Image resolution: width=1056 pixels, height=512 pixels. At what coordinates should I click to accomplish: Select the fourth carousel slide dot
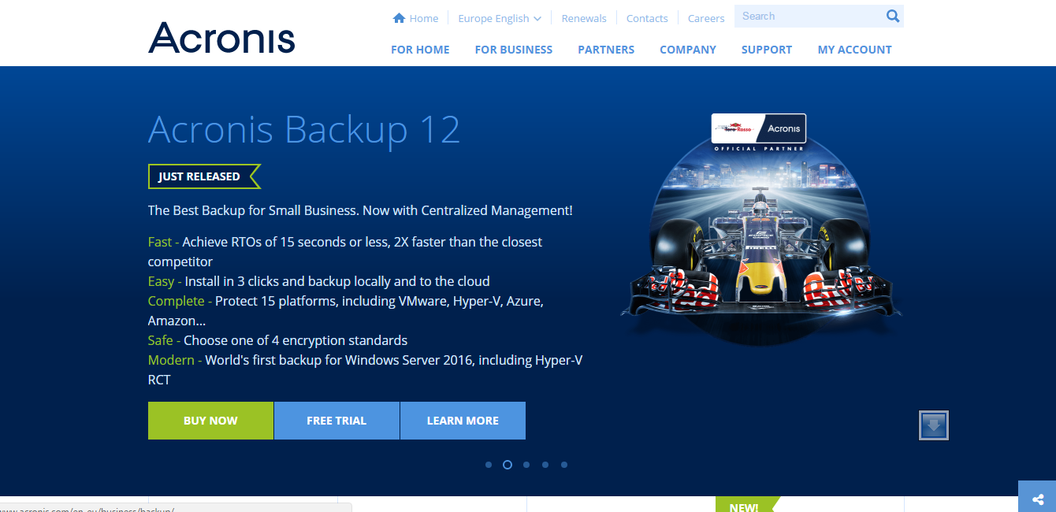pos(545,465)
